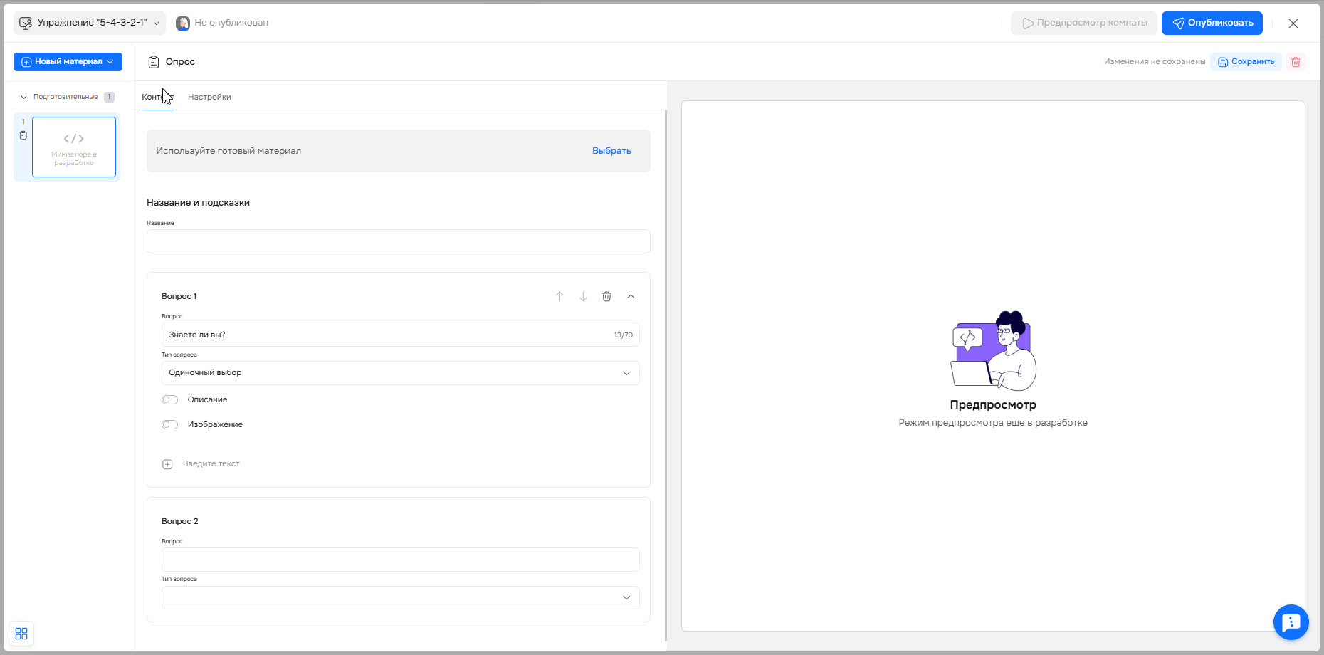Image resolution: width=1324 pixels, height=655 pixels.
Task: Click the Название input field
Action: (x=398, y=241)
